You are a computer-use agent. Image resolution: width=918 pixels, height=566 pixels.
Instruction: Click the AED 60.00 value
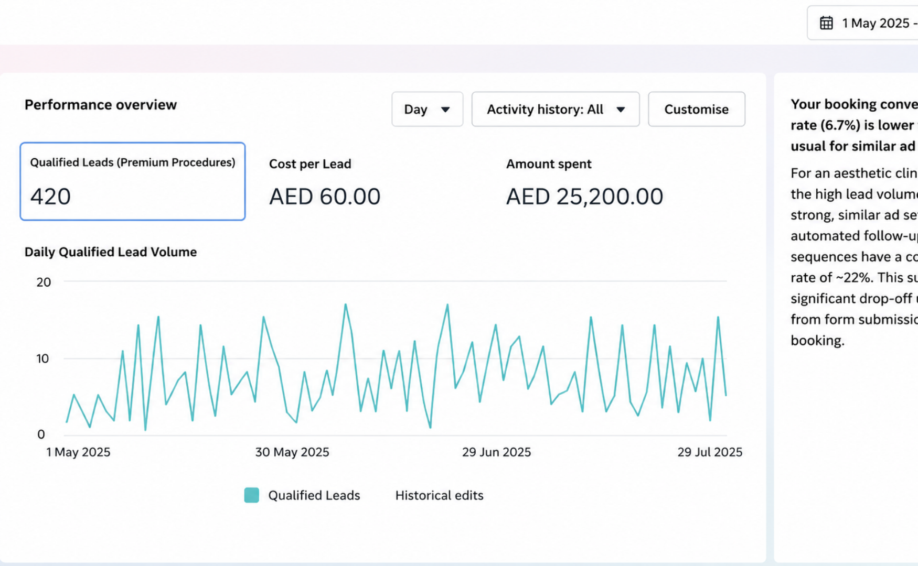tap(325, 197)
